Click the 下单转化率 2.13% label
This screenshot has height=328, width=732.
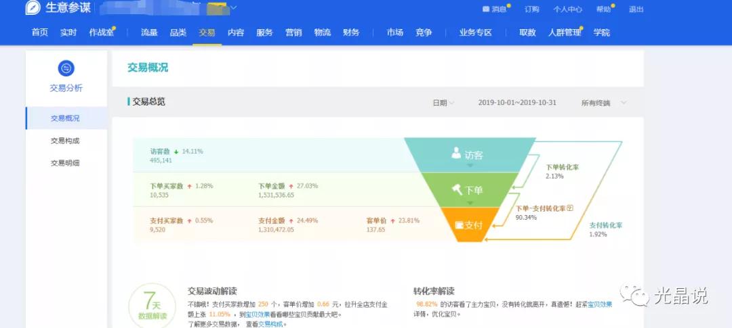562,172
